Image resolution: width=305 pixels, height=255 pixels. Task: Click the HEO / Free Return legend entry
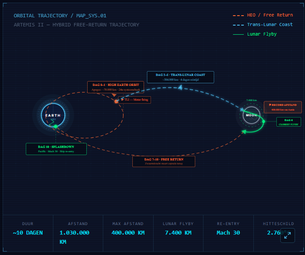coord(263,15)
